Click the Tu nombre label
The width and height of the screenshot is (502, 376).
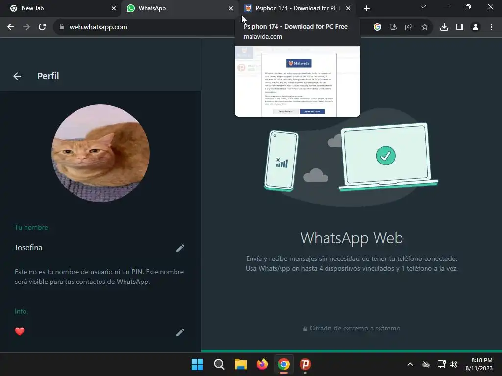click(x=31, y=227)
